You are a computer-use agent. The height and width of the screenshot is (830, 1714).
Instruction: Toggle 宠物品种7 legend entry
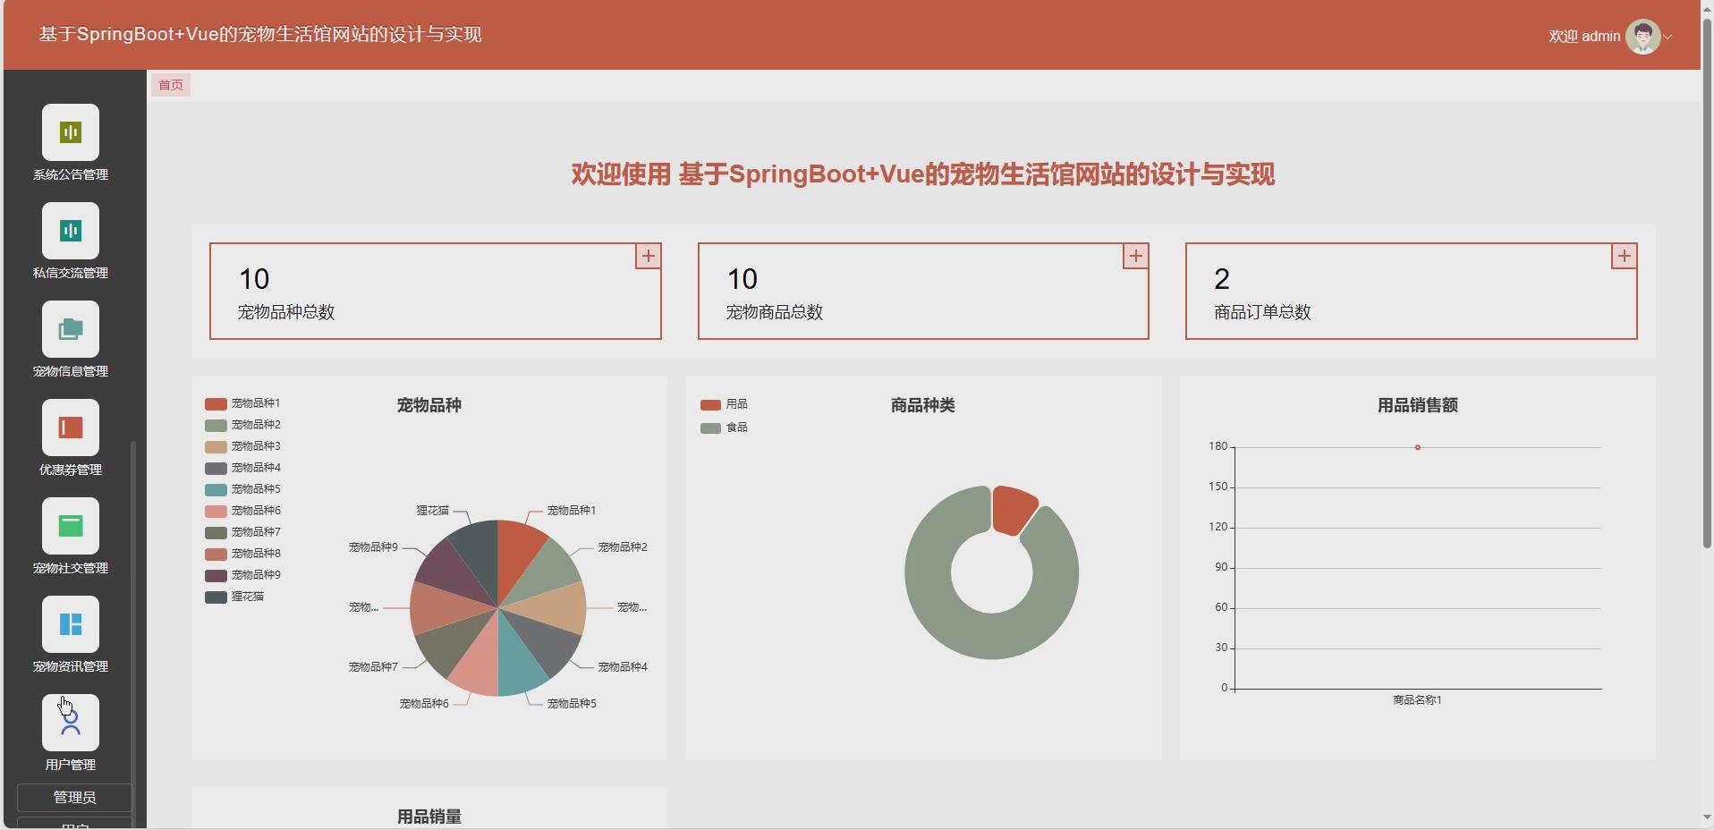tap(242, 532)
